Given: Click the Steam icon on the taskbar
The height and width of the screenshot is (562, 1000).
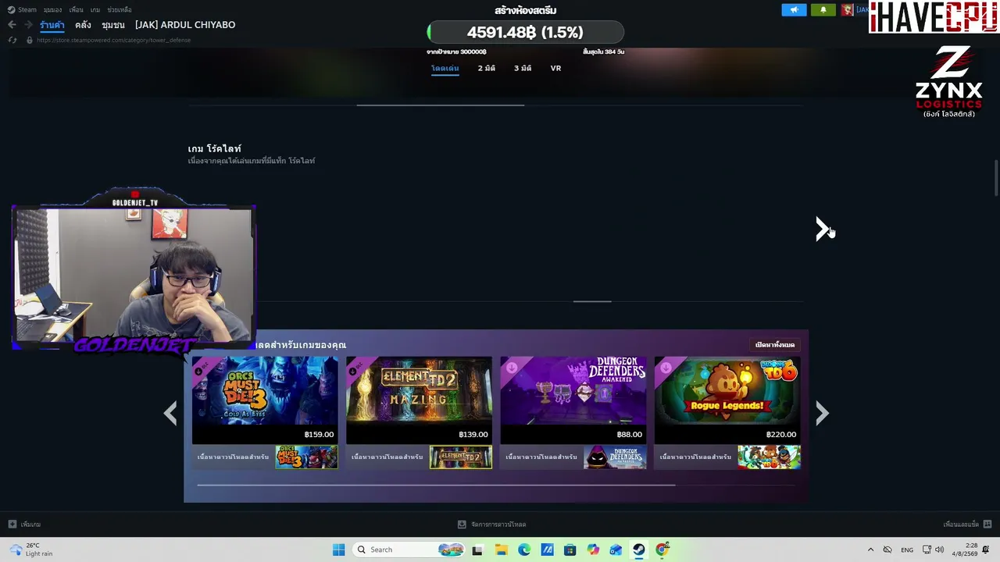Looking at the screenshot, I should point(639,550).
